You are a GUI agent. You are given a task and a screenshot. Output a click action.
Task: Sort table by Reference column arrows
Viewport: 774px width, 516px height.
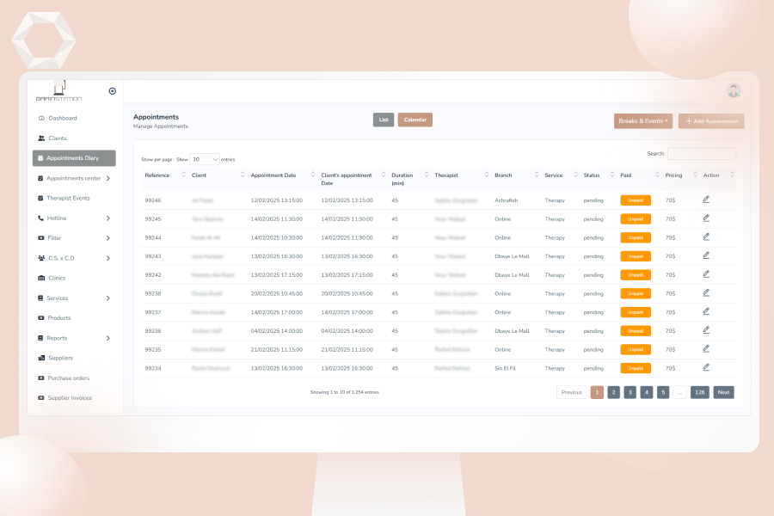[184, 175]
